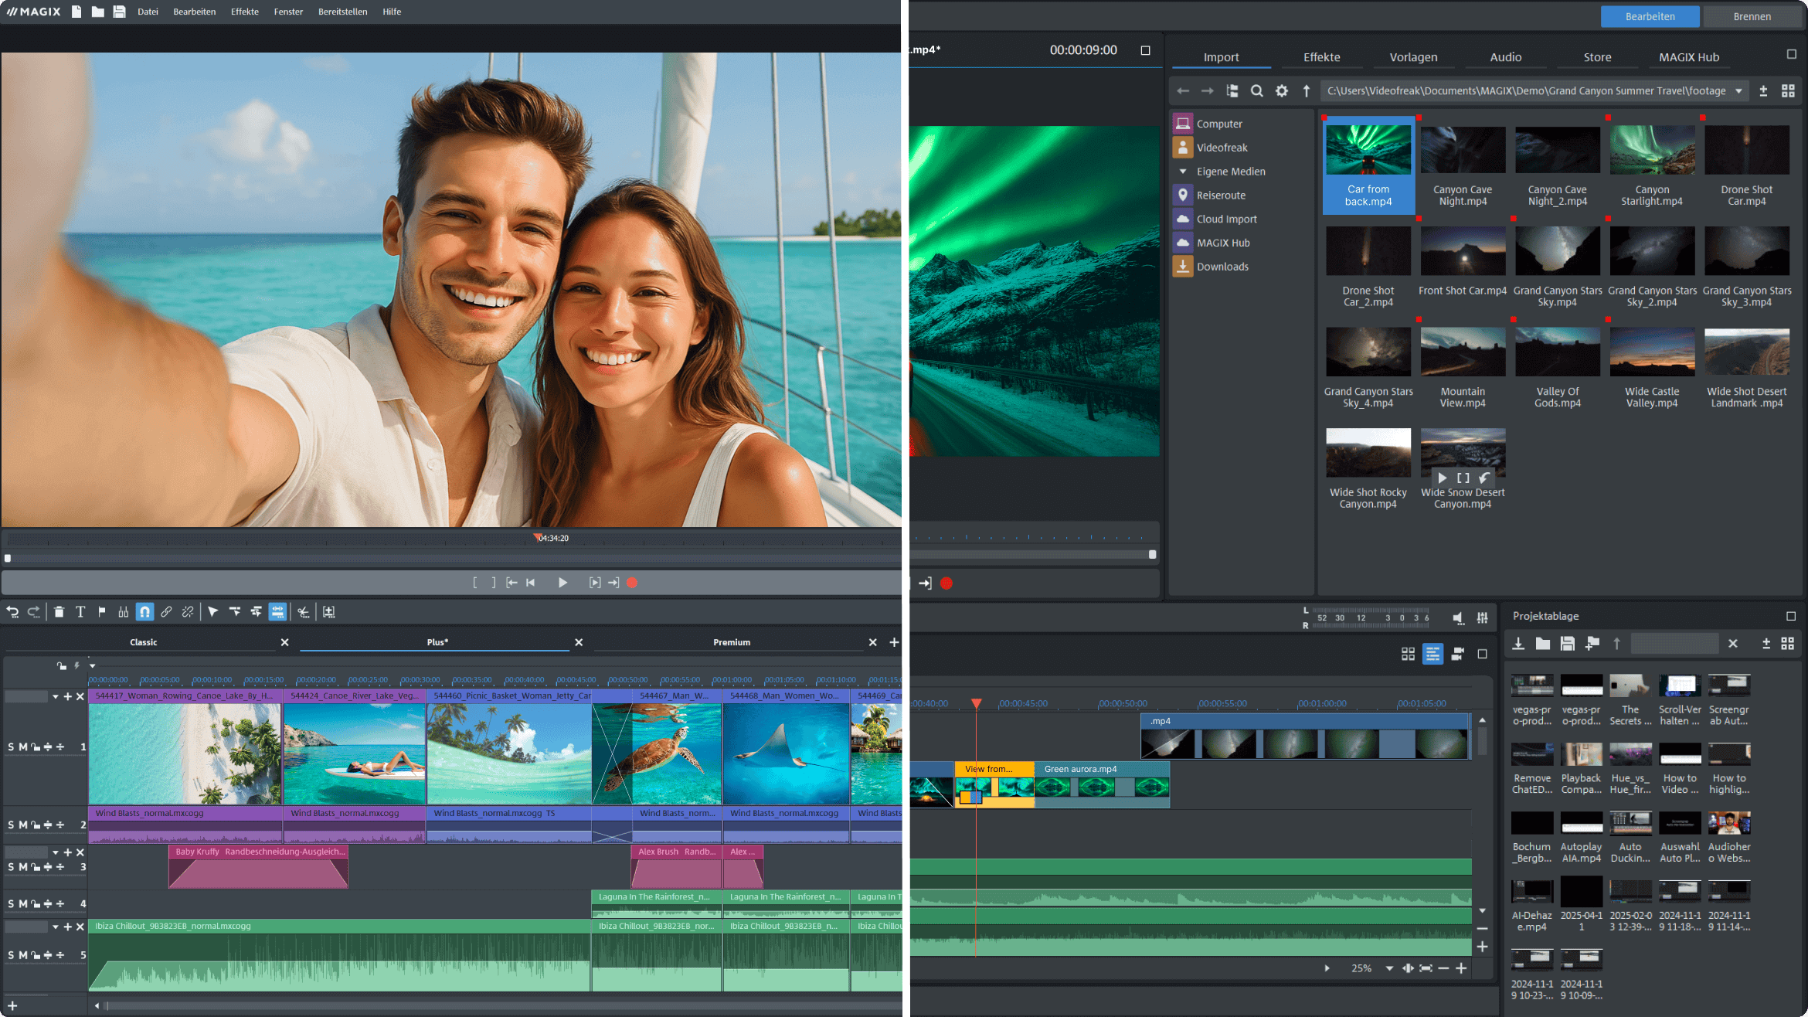Solo track 2 with the S button
Screen dimensions: 1808x1017
point(11,825)
